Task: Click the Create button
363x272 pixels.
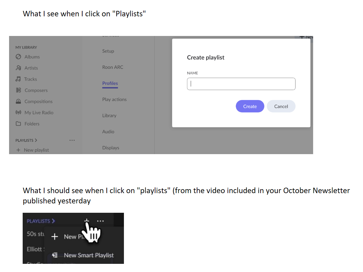Action: 250,106
